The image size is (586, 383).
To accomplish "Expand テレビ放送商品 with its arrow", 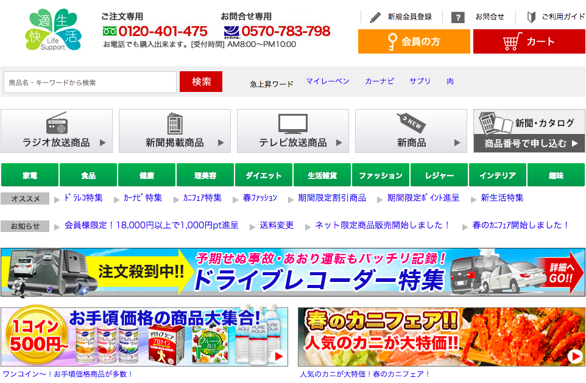I will pyautogui.click(x=339, y=142).
